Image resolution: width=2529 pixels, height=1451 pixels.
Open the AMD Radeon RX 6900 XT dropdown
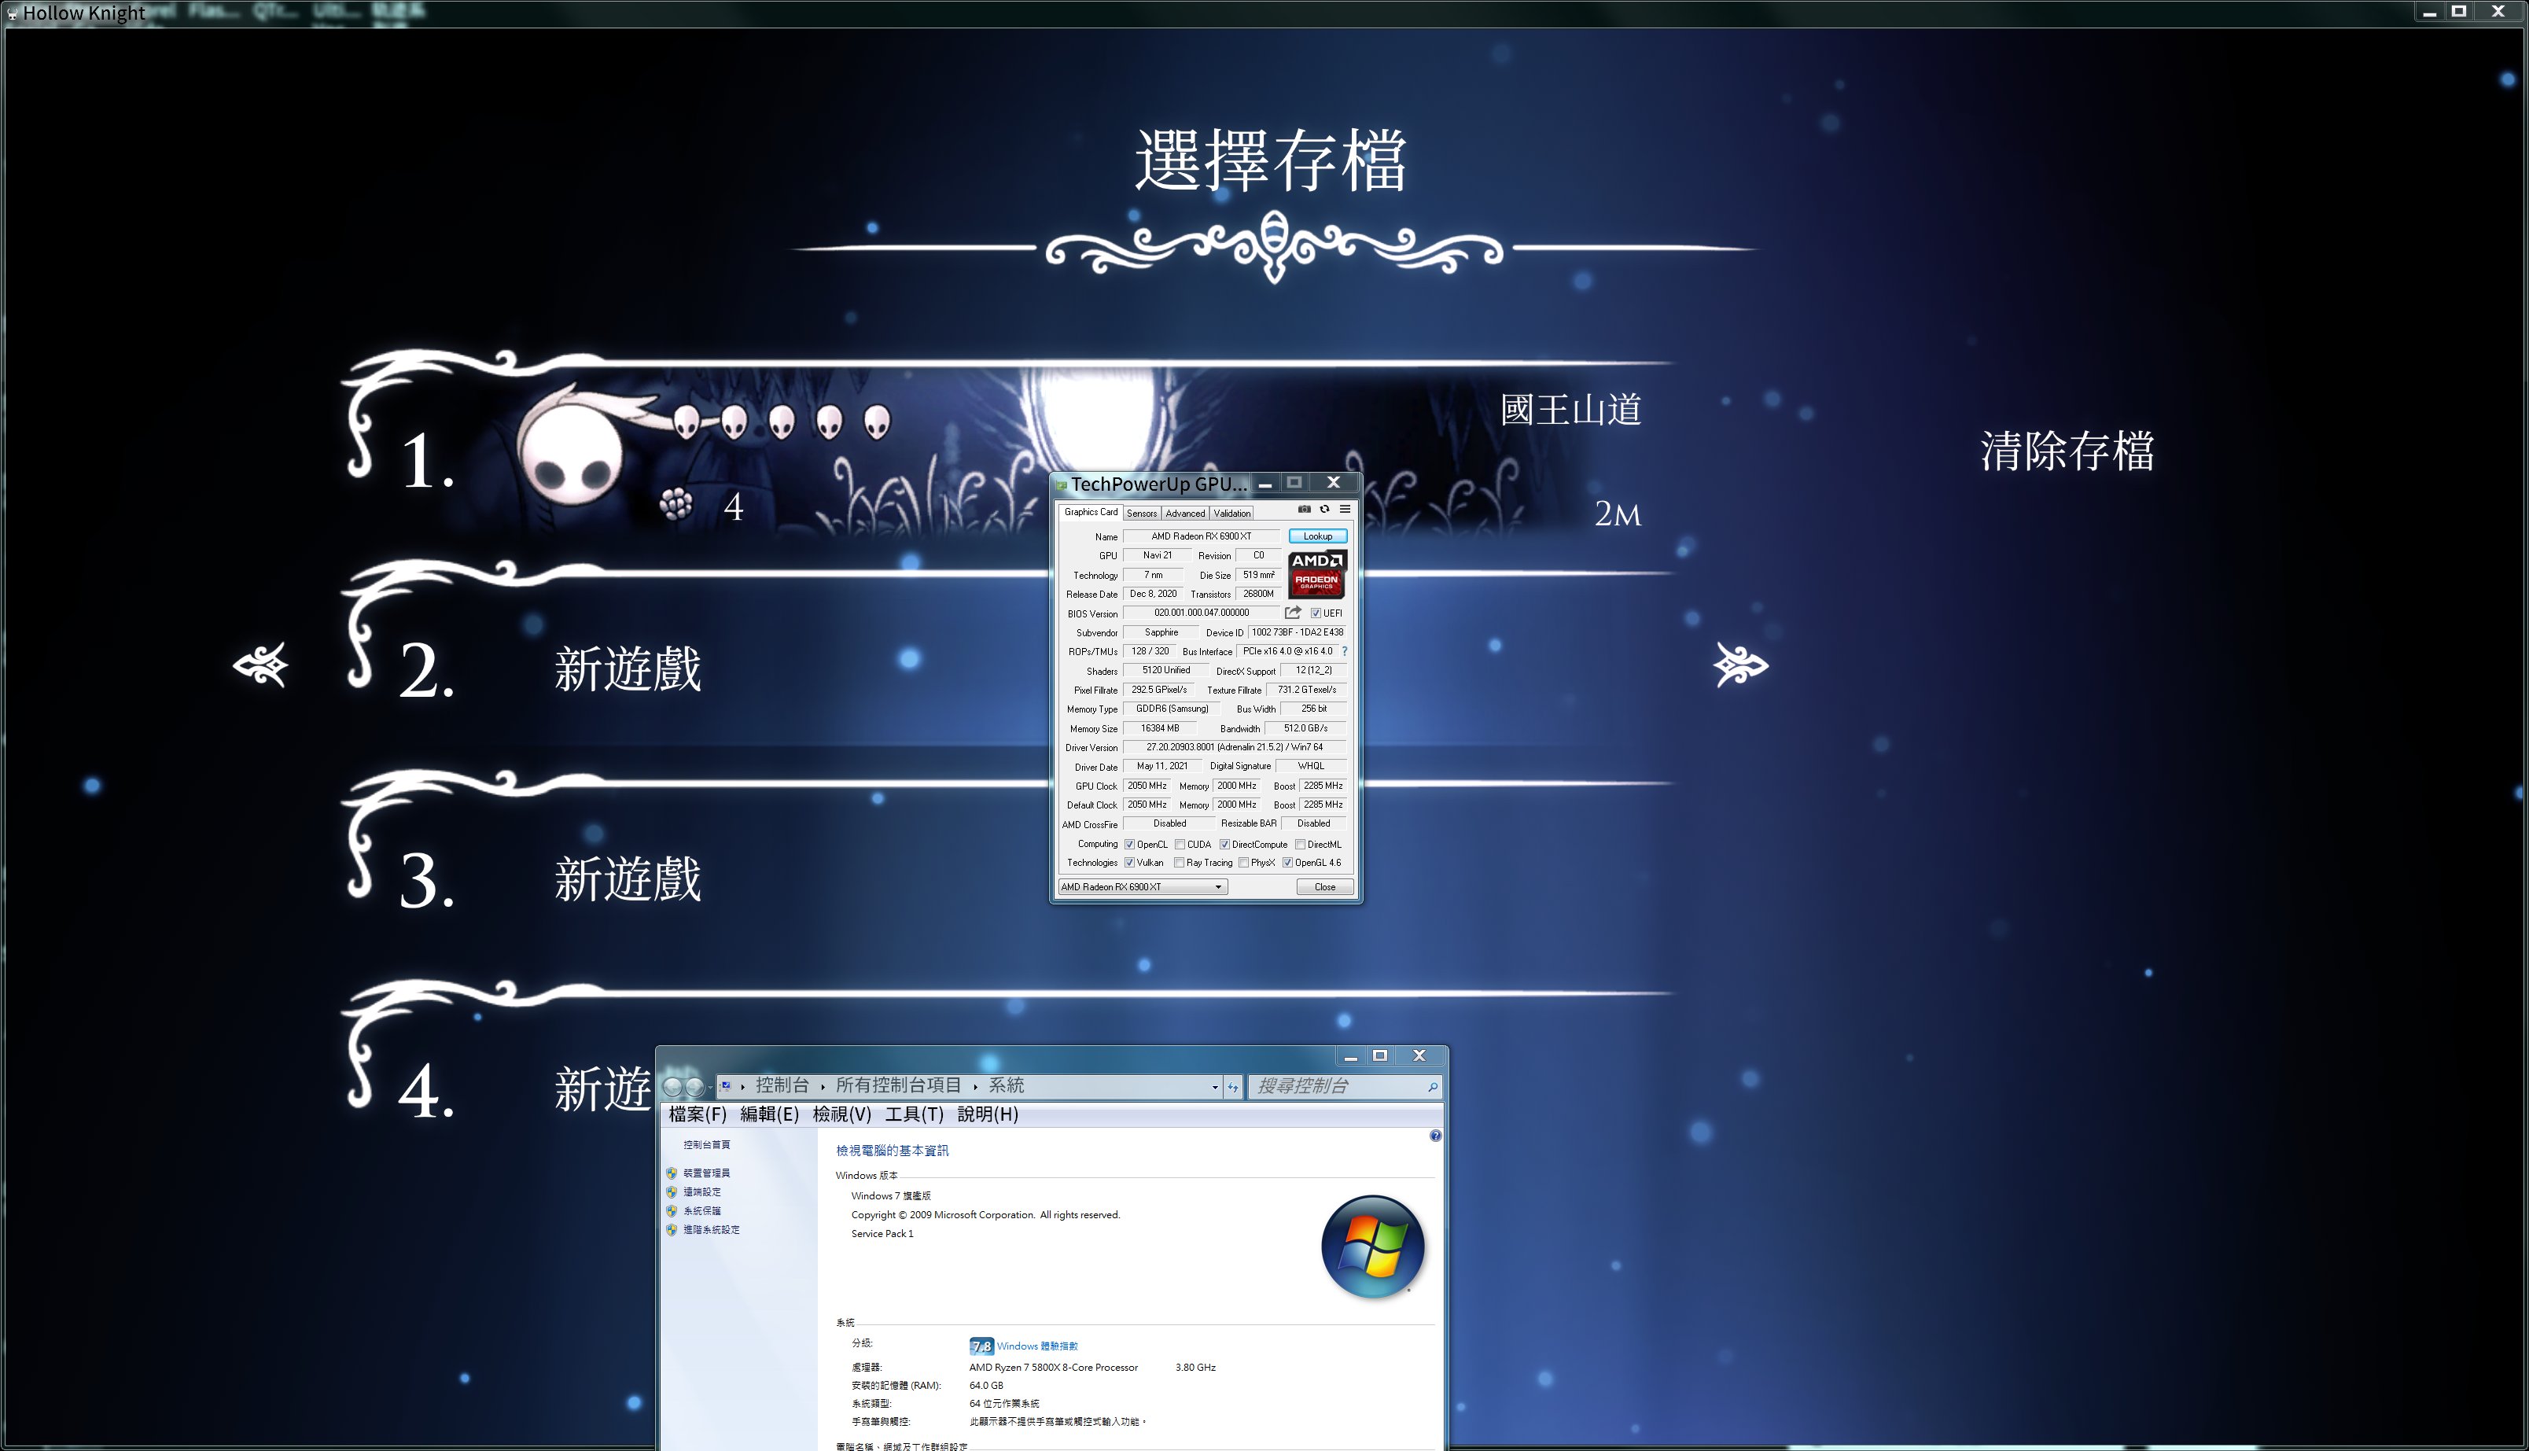pyautogui.click(x=1142, y=887)
